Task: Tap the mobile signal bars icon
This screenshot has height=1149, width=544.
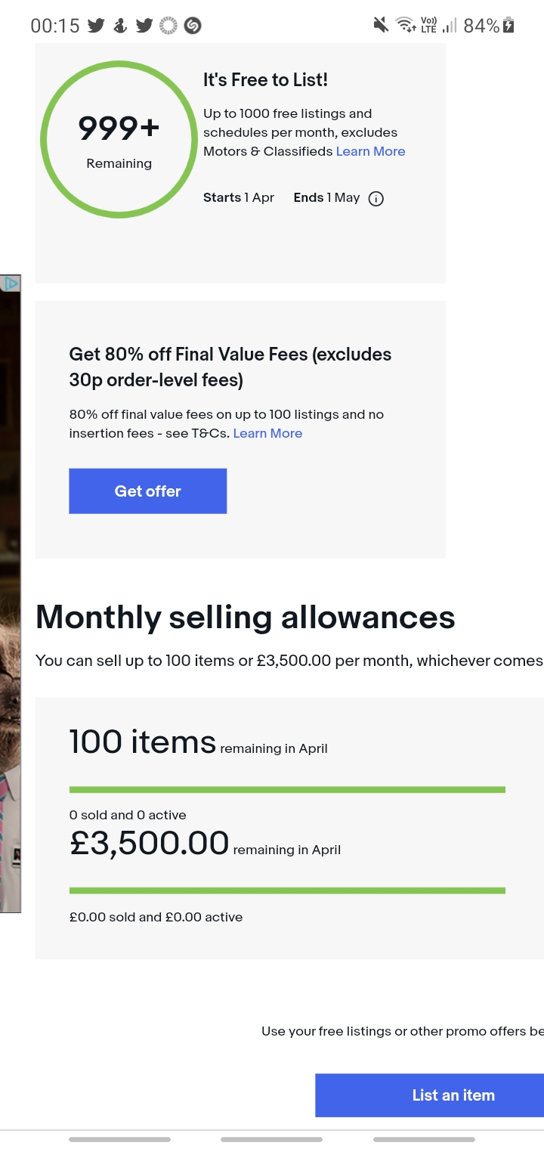Action: coord(450,26)
